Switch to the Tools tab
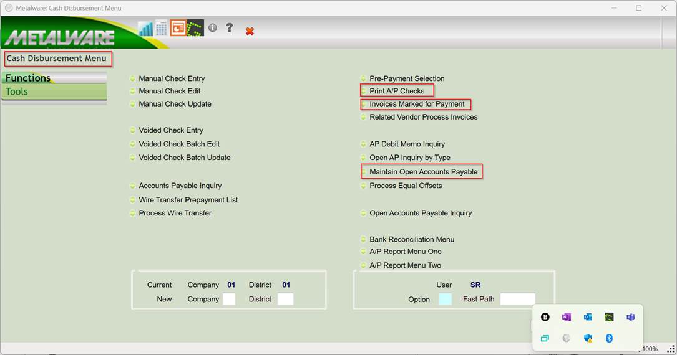 (54, 92)
